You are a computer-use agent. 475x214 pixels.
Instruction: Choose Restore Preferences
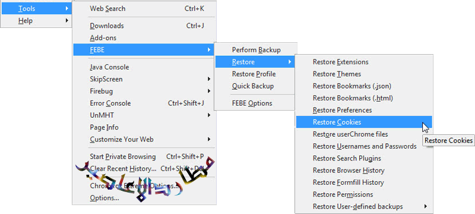pos(364,110)
